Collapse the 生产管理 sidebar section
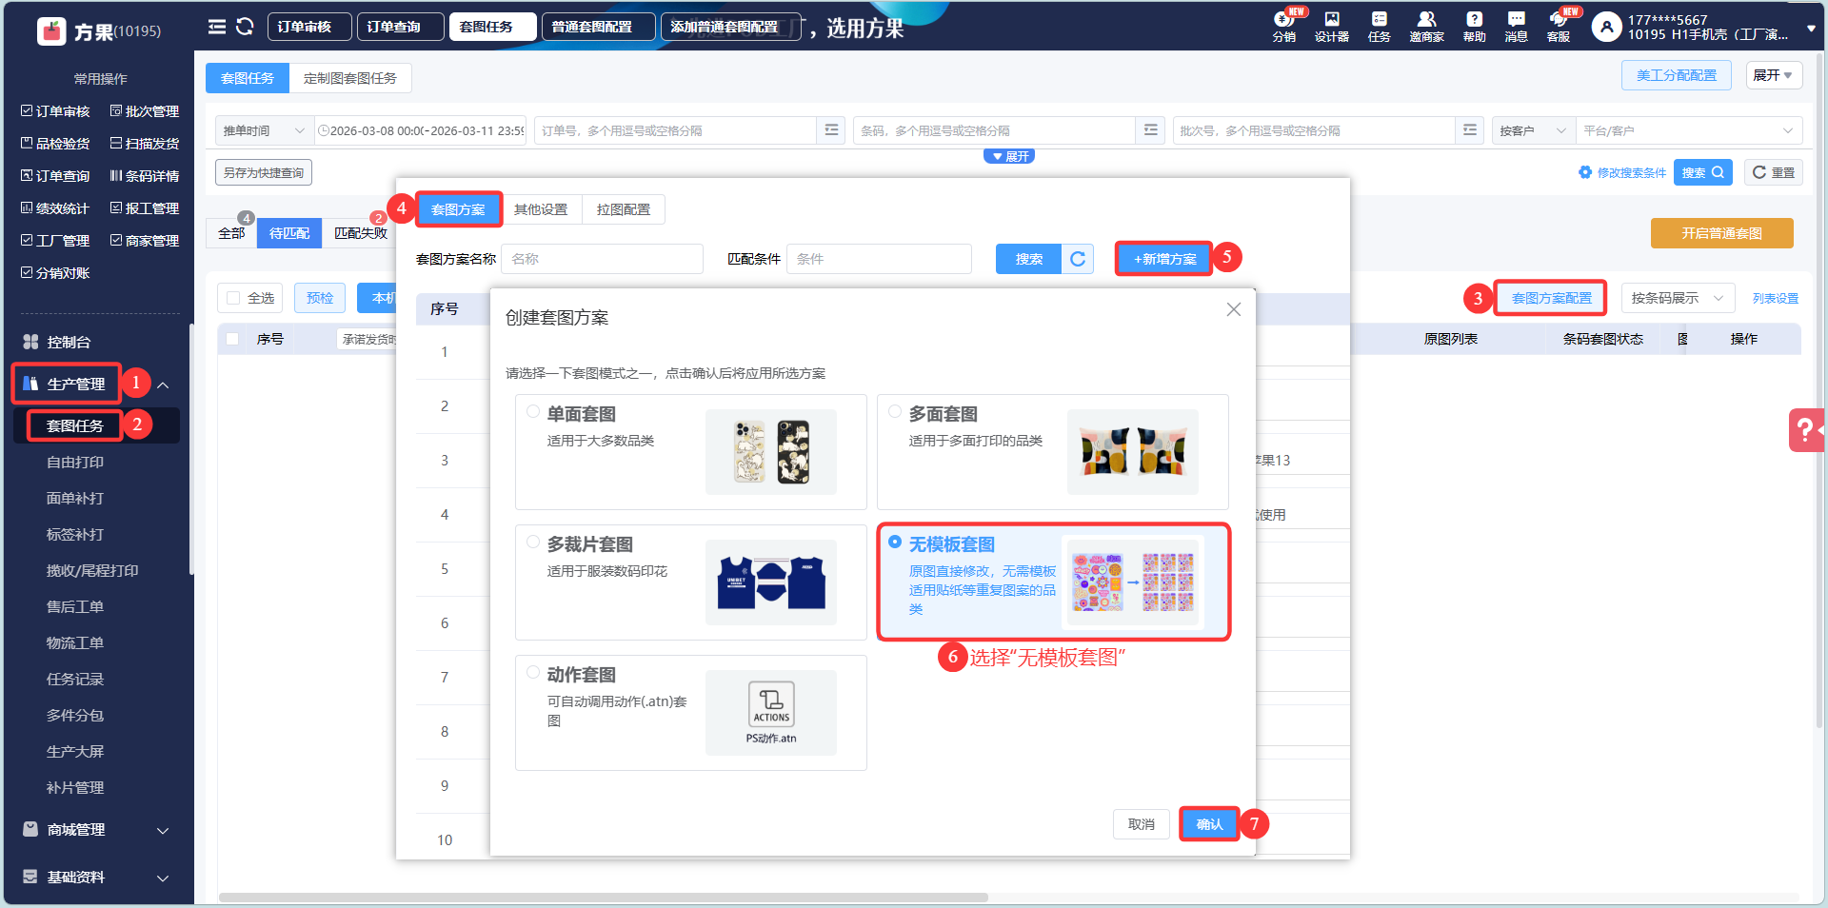The width and height of the screenshot is (1828, 908). coord(163,385)
